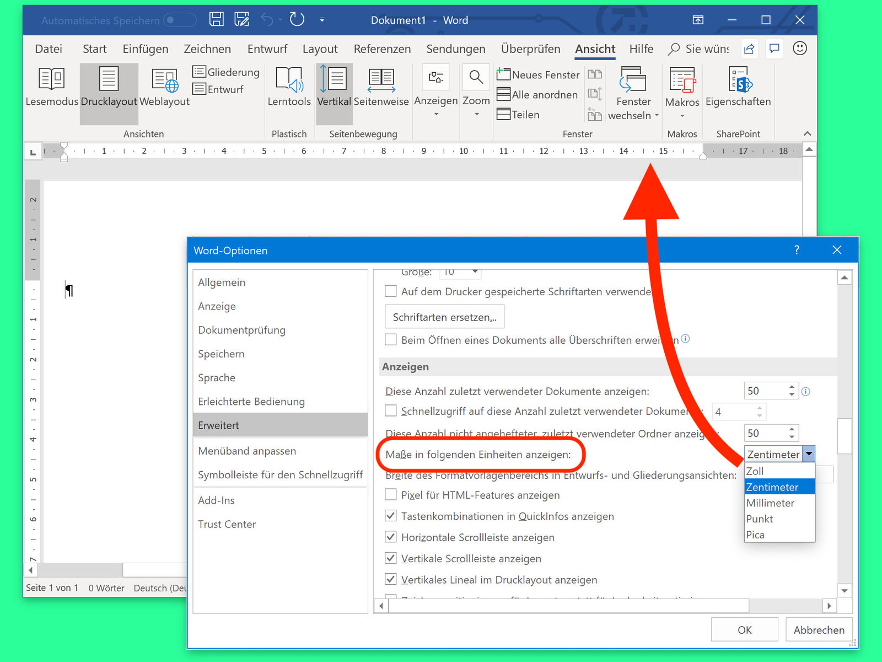
Task: Select the Entwurf view in Ansichten group
Action: point(218,89)
